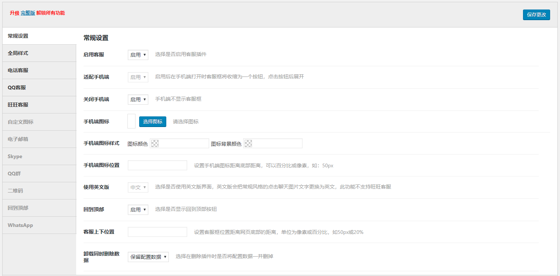Open the 使用英文版 language dropdown

[x=138, y=187]
